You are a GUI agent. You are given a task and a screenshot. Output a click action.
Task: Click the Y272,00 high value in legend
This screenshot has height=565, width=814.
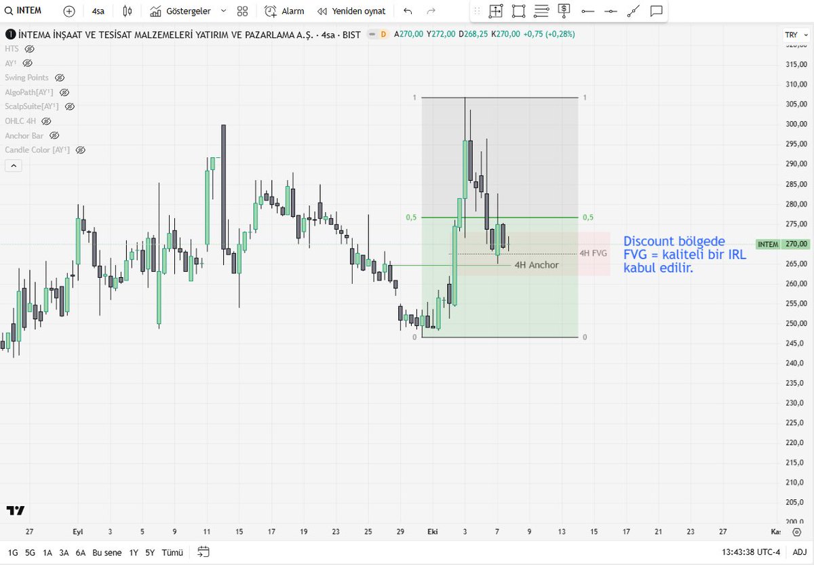coord(441,35)
